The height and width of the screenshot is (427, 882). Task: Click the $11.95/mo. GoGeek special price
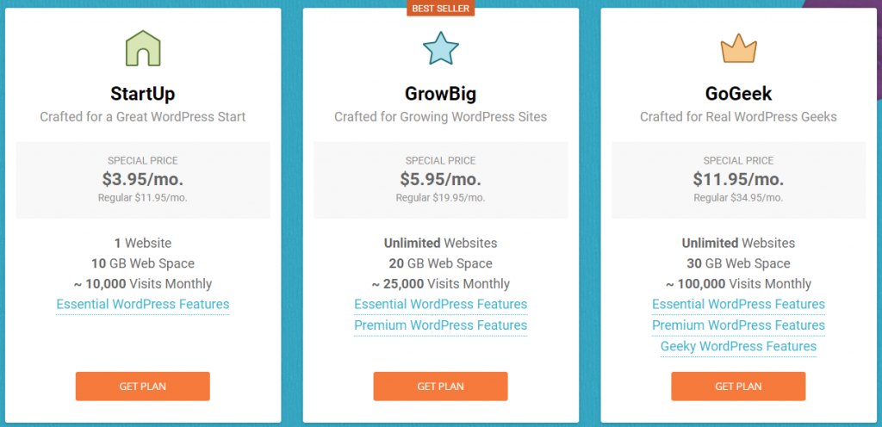[738, 179]
